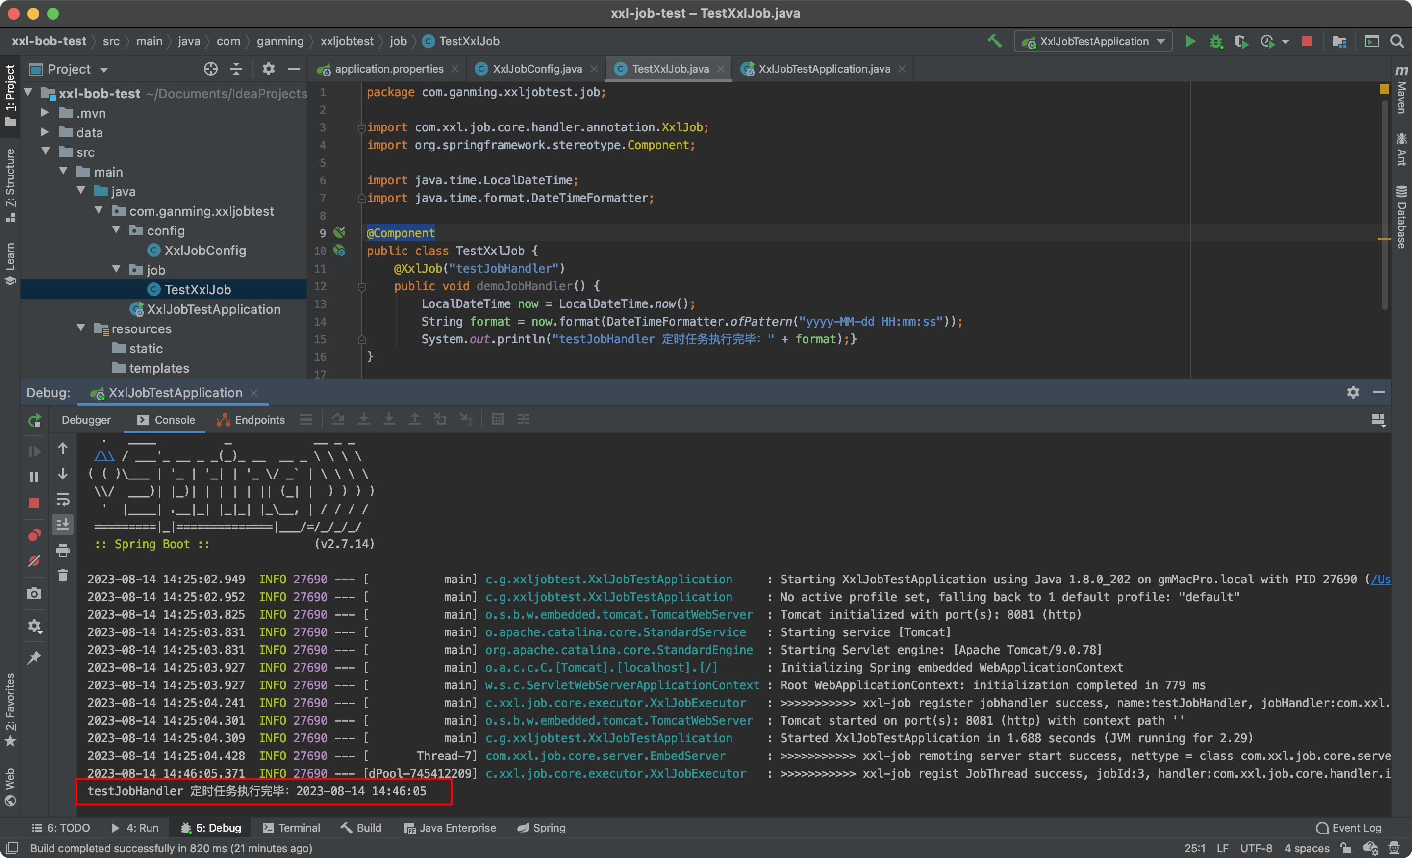
Task: Open the TODO tool window
Action: (x=61, y=828)
